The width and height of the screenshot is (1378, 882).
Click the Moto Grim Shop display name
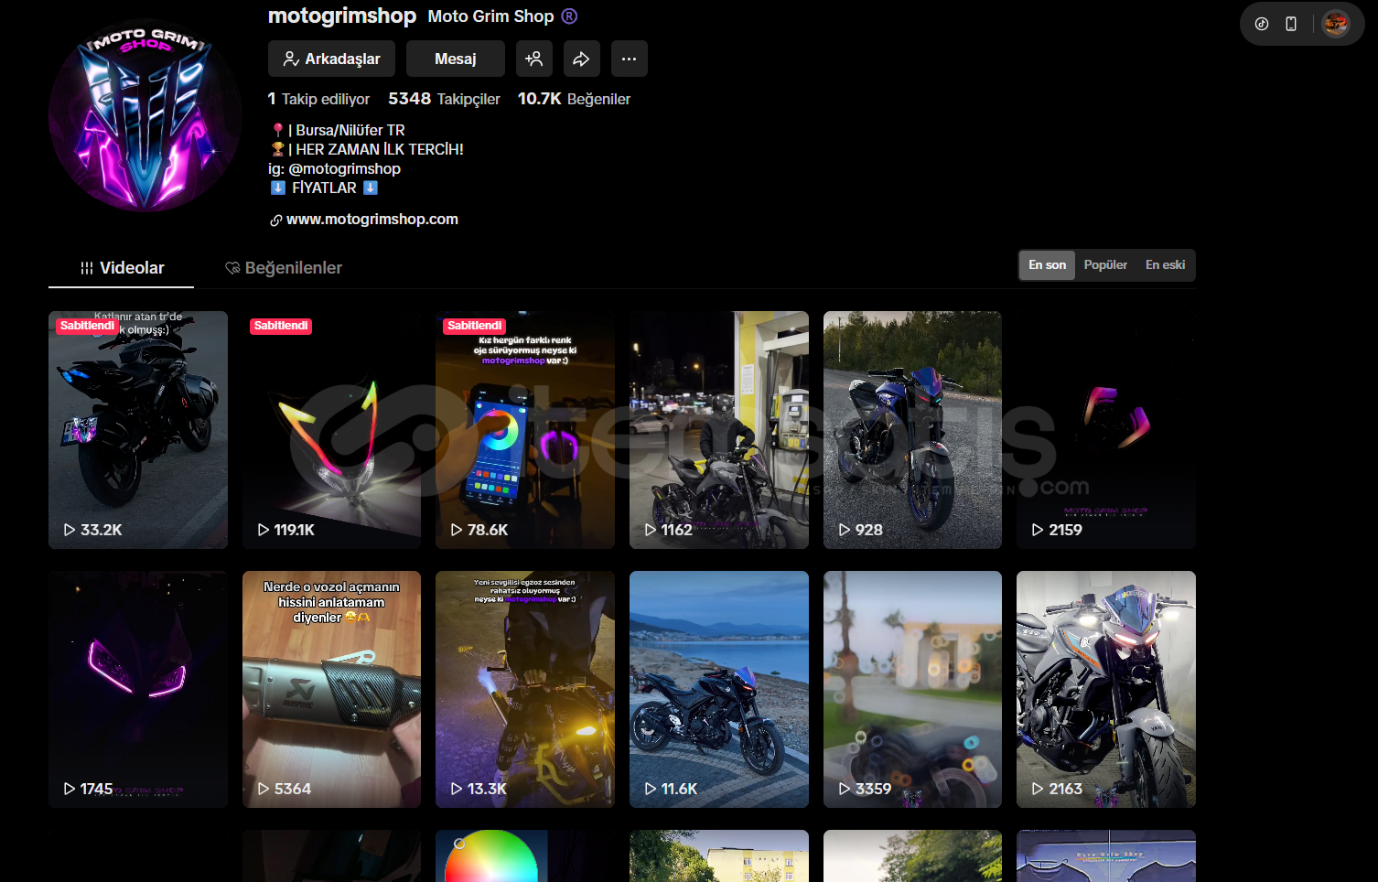click(490, 16)
